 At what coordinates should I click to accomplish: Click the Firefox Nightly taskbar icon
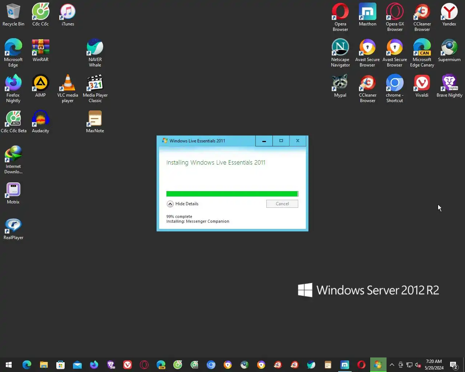pos(94,365)
